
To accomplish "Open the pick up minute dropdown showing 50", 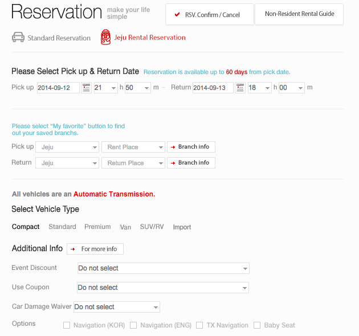I will pyautogui.click(x=138, y=88).
